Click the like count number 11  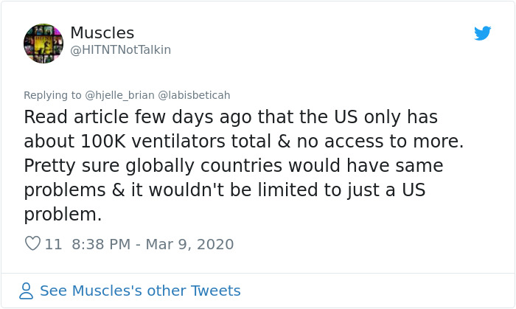pos(54,244)
